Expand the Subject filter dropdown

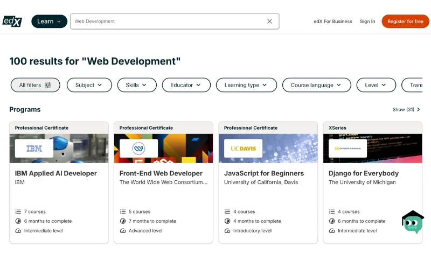point(89,85)
